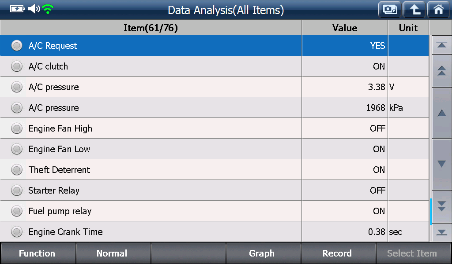Tap the screenshot capture icon

pos(390,10)
